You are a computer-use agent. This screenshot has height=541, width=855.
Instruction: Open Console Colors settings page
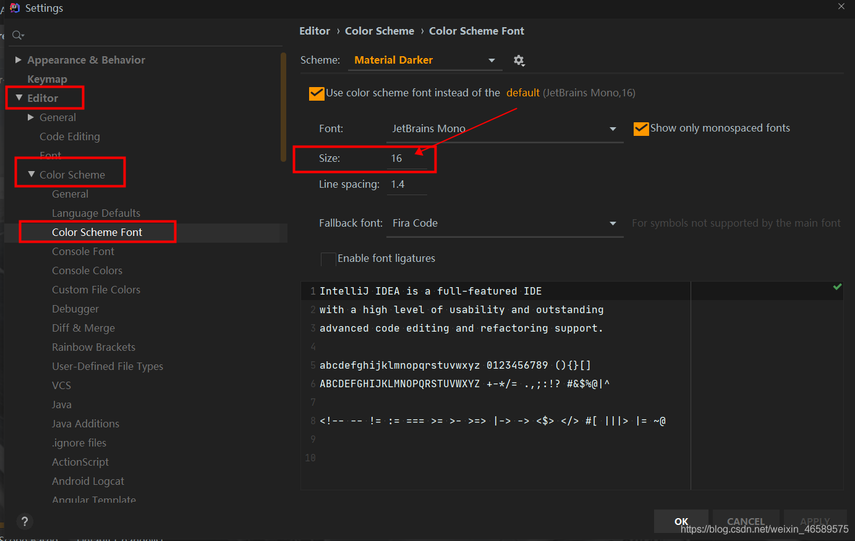87,270
